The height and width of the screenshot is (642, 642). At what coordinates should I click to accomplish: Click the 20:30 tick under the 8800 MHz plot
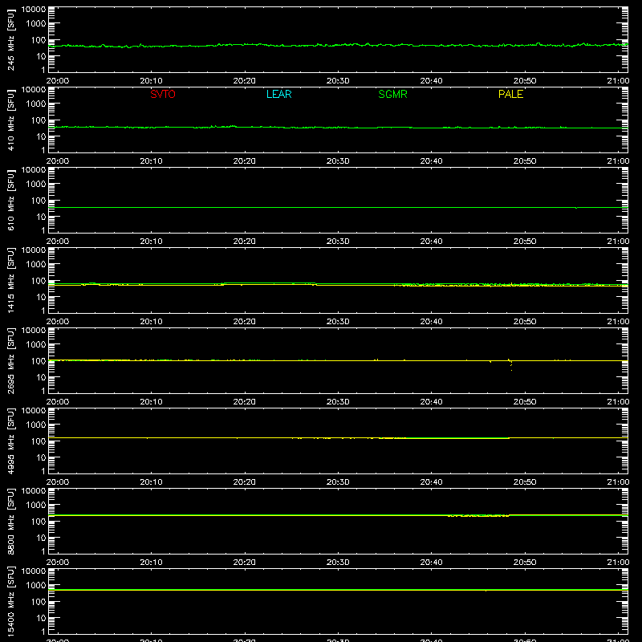click(x=338, y=563)
